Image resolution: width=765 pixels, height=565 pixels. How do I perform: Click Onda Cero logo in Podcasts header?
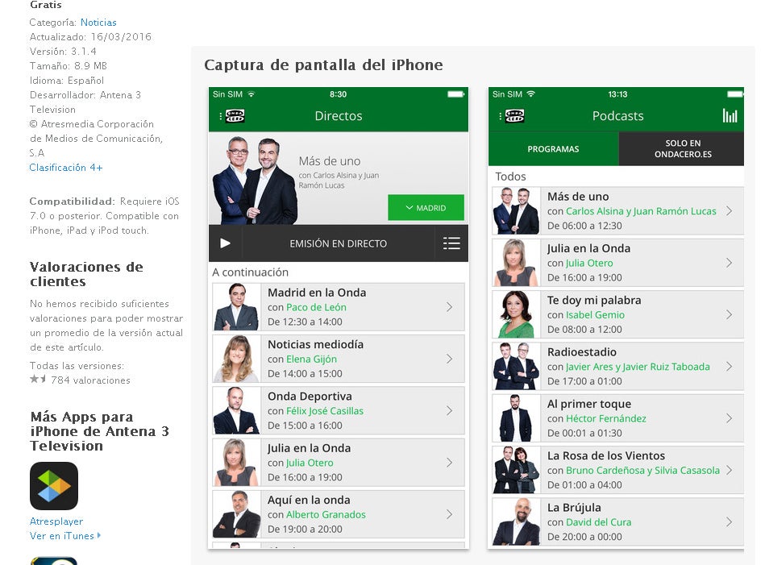coord(515,115)
